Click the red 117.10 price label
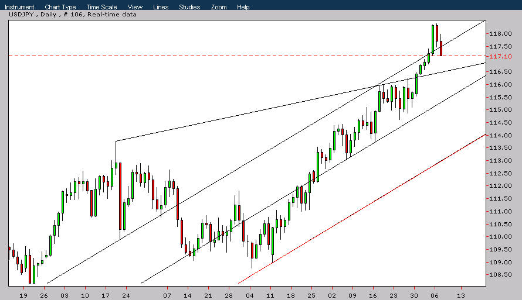This screenshot has height=300, width=522. click(500, 56)
